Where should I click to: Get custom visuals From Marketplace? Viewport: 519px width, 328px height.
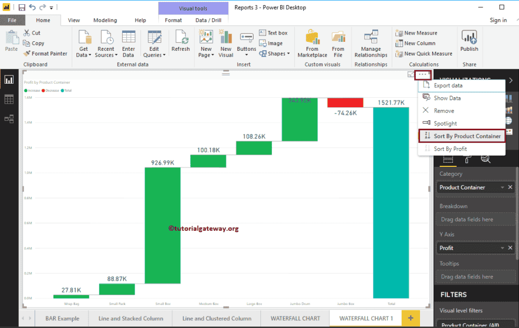click(x=312, y=43)
